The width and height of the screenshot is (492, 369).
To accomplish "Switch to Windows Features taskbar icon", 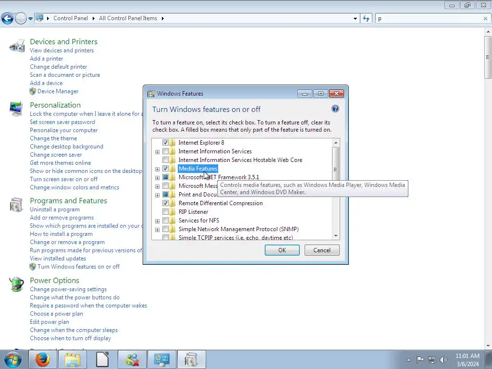I will pos(192,359).
